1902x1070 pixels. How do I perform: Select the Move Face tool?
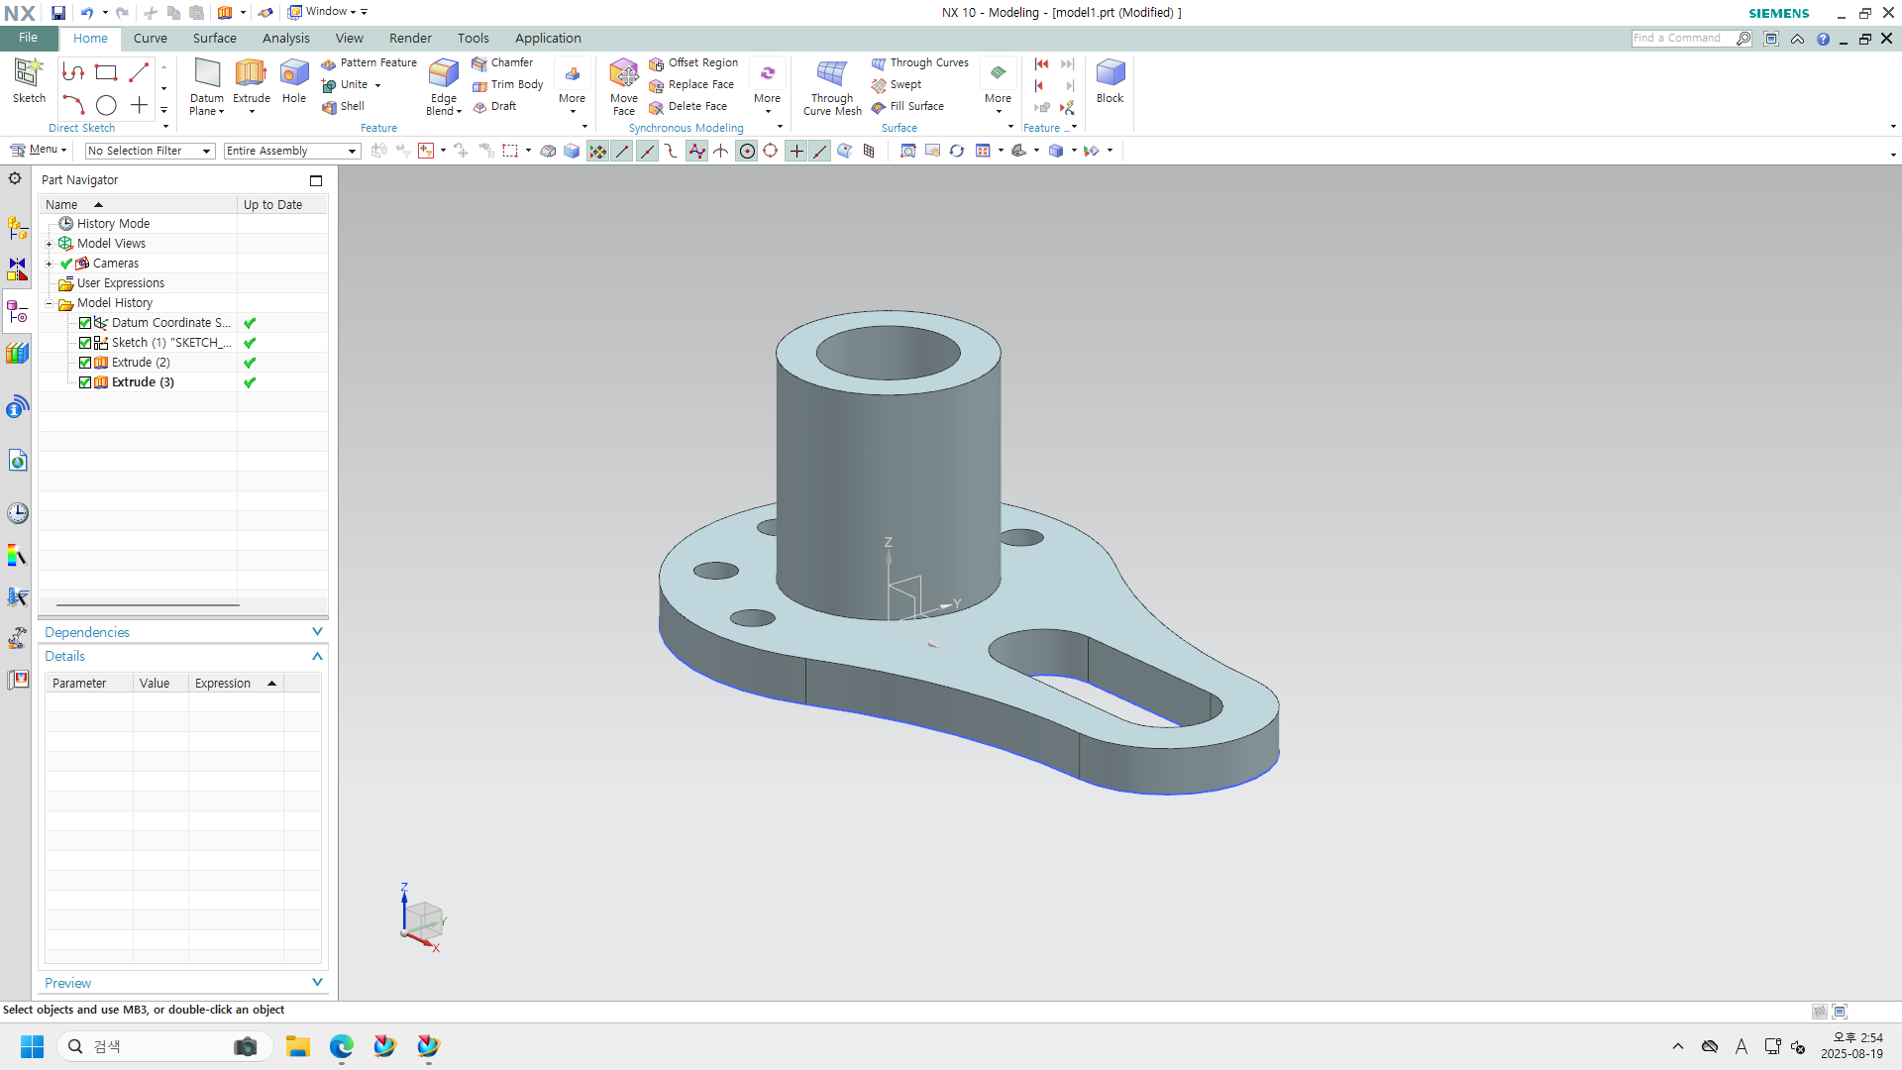(624, 74)
